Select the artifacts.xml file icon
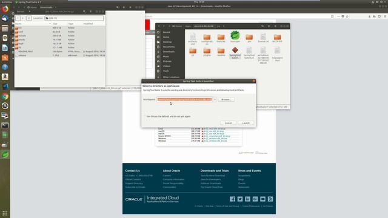388x218 pixels. point(193,39)
